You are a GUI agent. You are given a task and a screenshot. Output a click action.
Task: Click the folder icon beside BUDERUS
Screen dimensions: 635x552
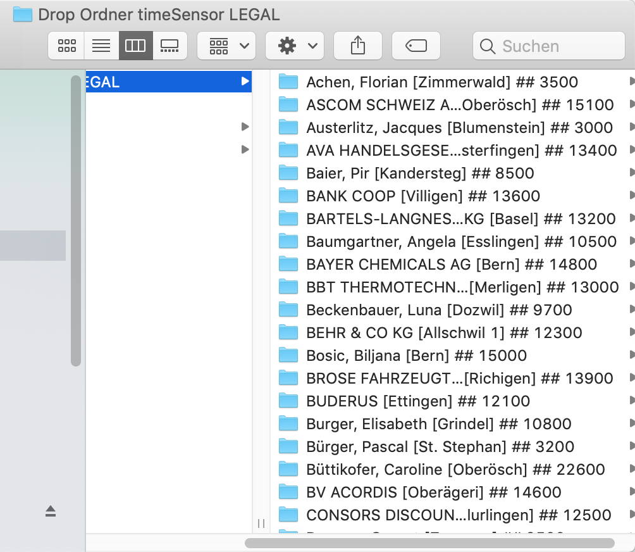(288, 401)
